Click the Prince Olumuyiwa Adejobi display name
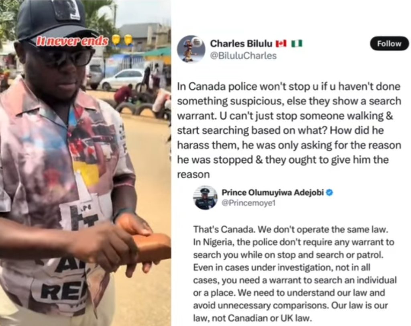This screenshot has height=326, width=411. pos(273,192)
